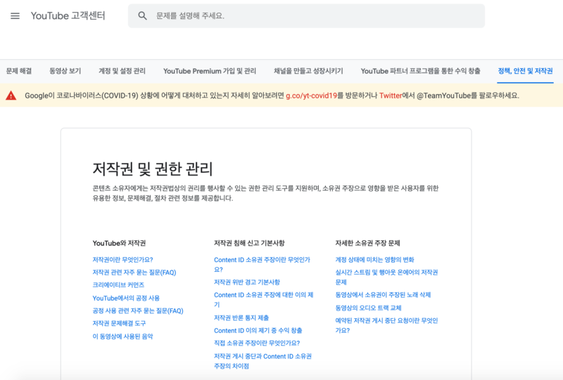Open the hamburger main menu
This screenshot has width=563, height=380.
[15, 15]
